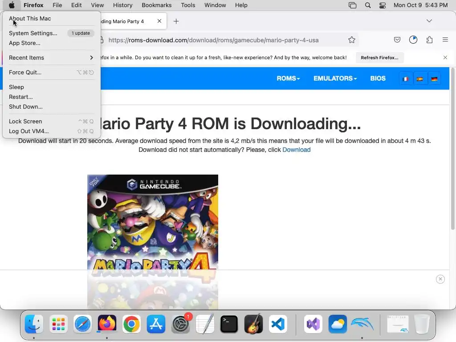Open the View menu
The width and height of the screenshot is (456, 342).
pyautogui.click(x=97, y=5)
